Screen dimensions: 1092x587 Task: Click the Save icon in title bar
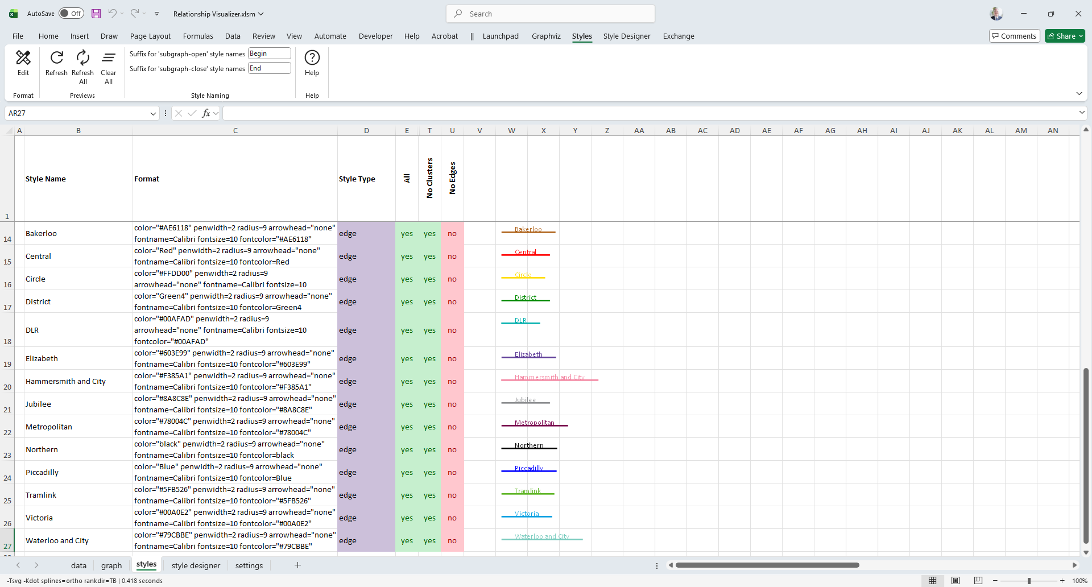click(96, 14)
